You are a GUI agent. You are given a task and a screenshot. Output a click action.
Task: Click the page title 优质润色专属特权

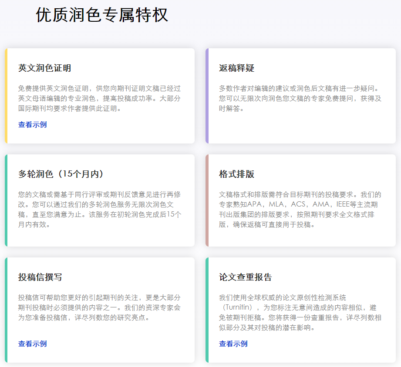(x=102, y=15)
